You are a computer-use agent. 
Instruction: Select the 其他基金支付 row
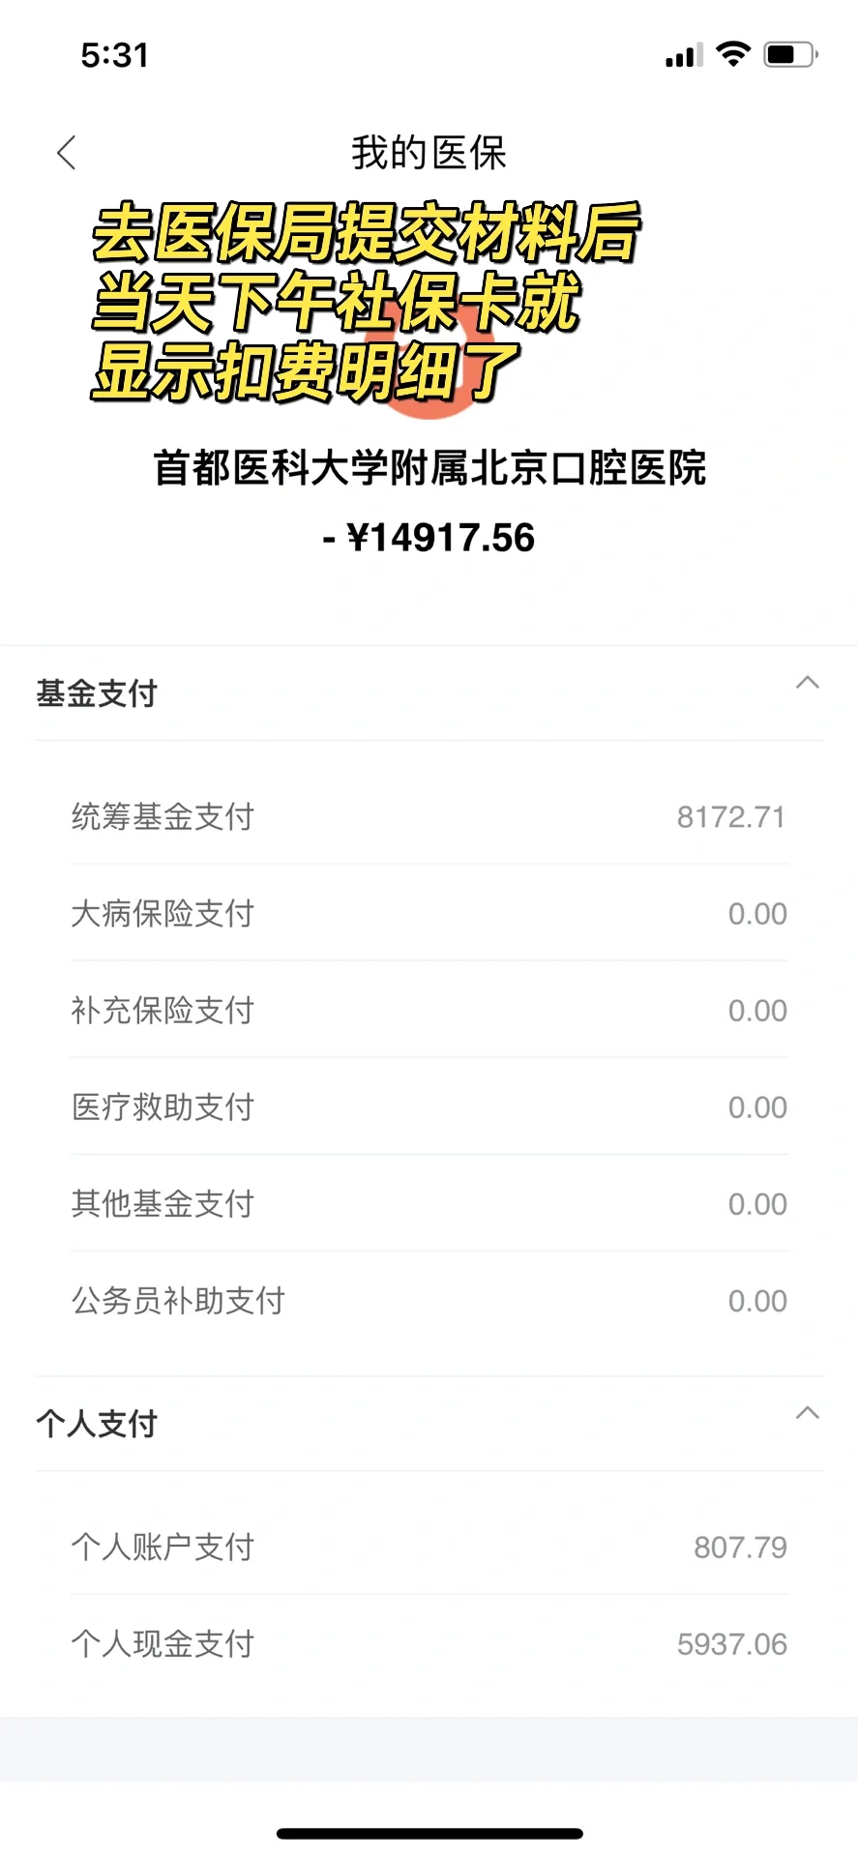(x=429, y=1203)
